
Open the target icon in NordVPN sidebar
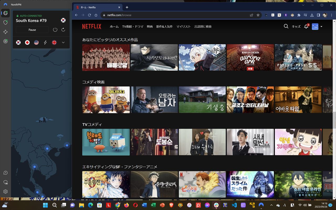pyautogui.click(x=6, y=41)
